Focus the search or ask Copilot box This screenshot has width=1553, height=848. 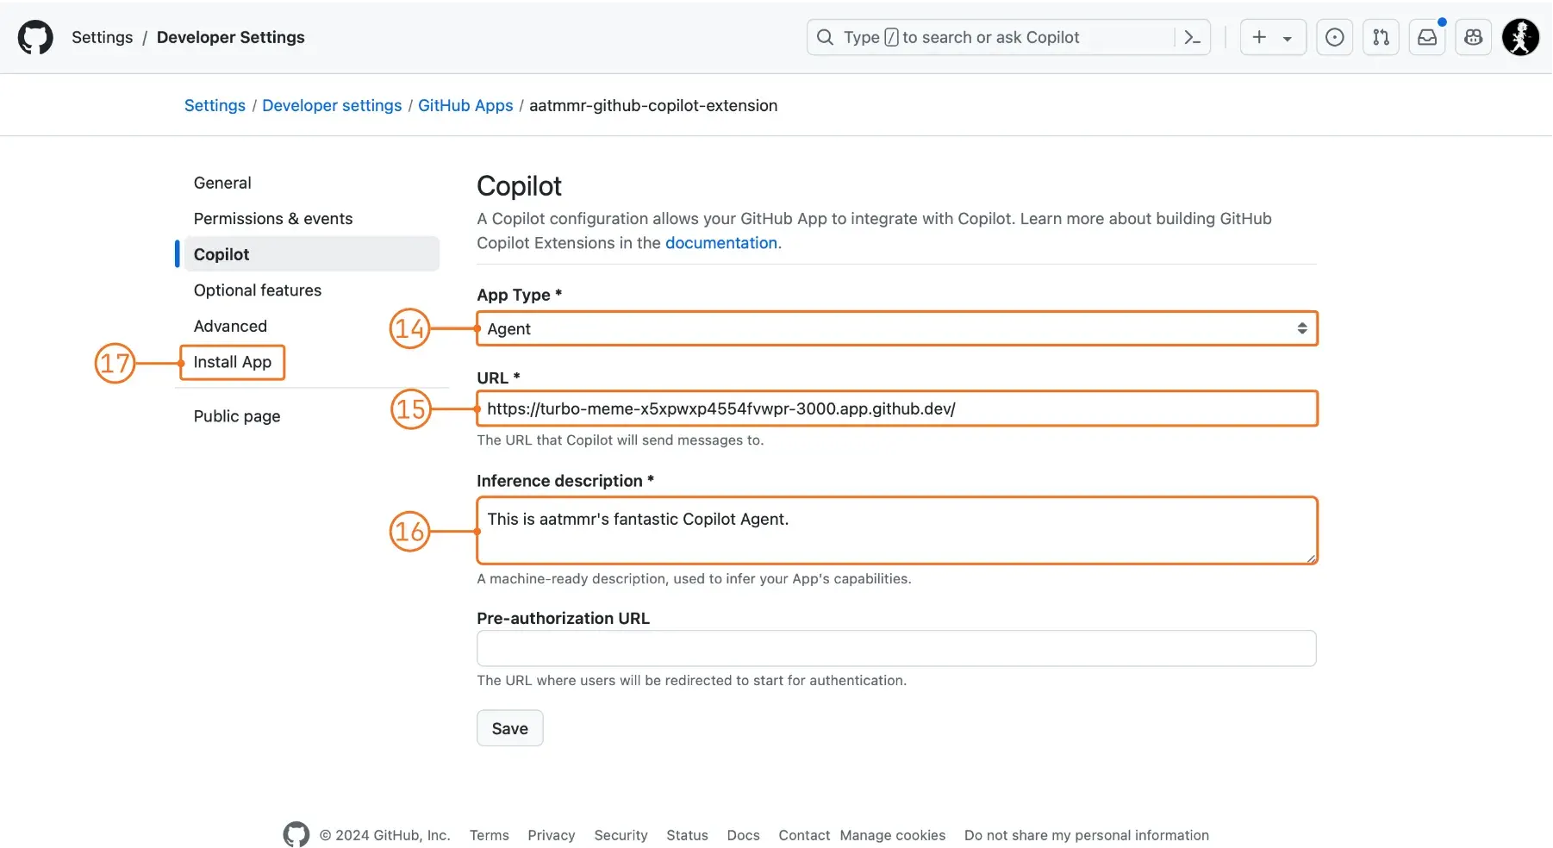coord(1008,37)
